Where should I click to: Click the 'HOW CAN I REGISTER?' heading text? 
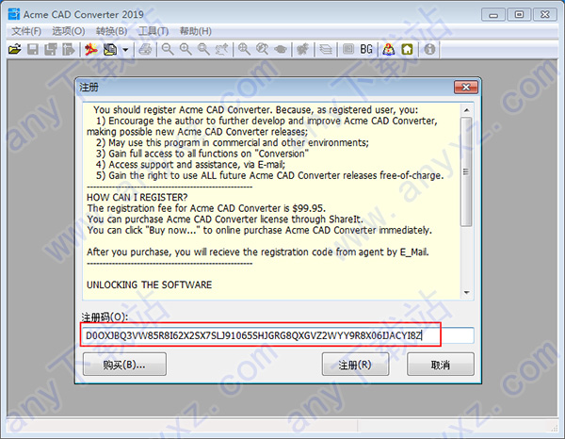click(137, 198)
